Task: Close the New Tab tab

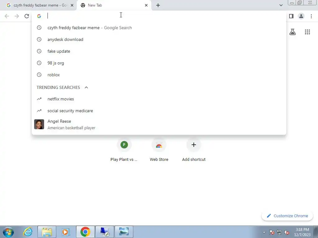Action: coord(146,5)
